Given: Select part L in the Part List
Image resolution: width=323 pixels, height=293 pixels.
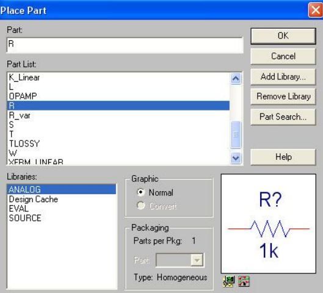Looking at the screenshot, I should coord(118,87).
